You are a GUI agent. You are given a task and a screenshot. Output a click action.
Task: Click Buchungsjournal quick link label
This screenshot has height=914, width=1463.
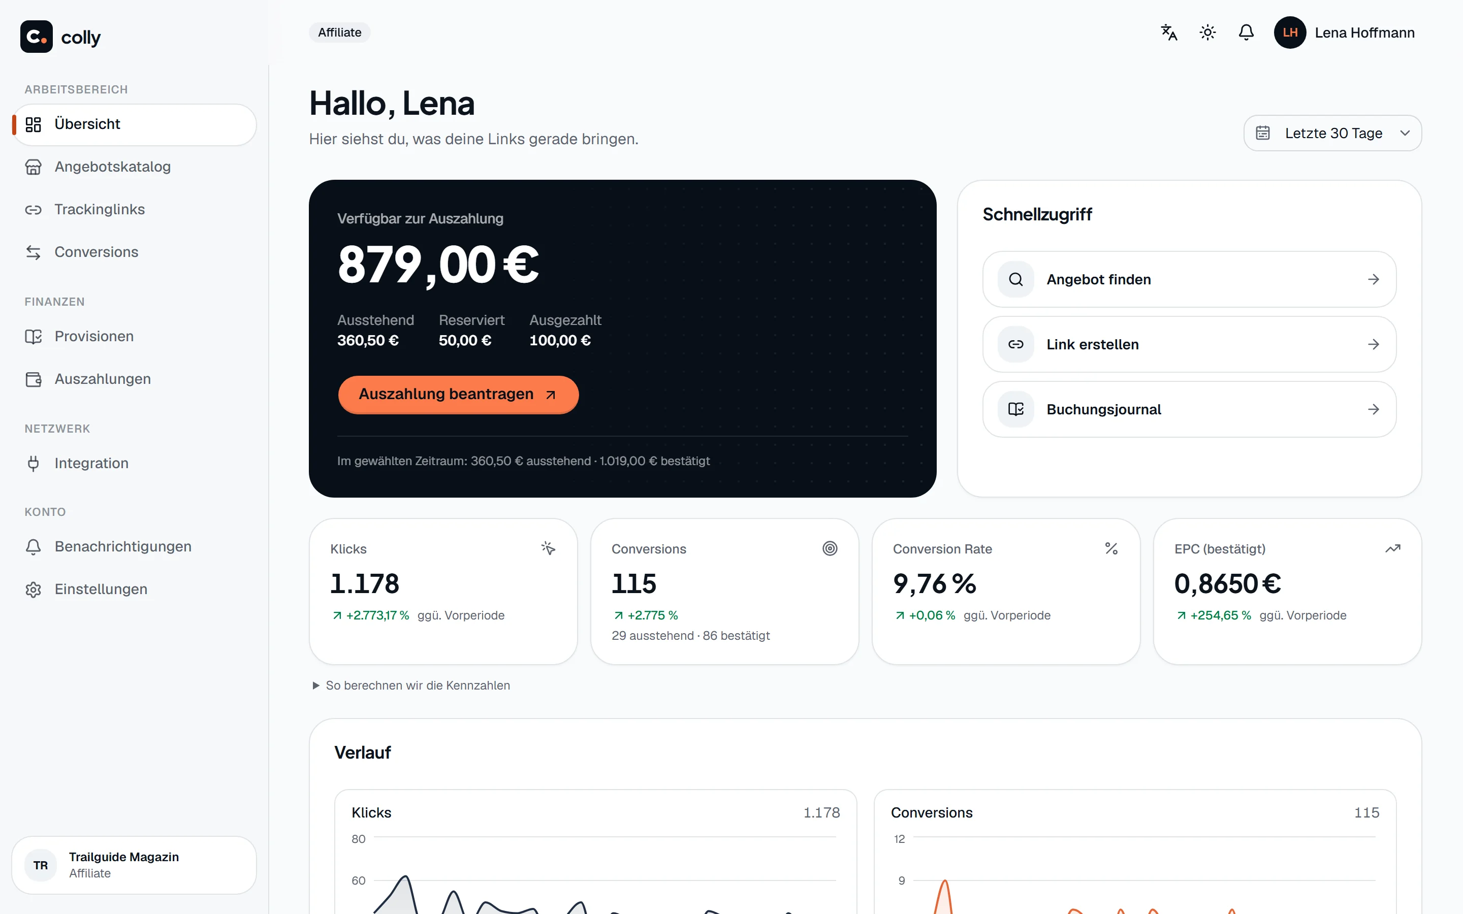click(x=1103, y=409)
